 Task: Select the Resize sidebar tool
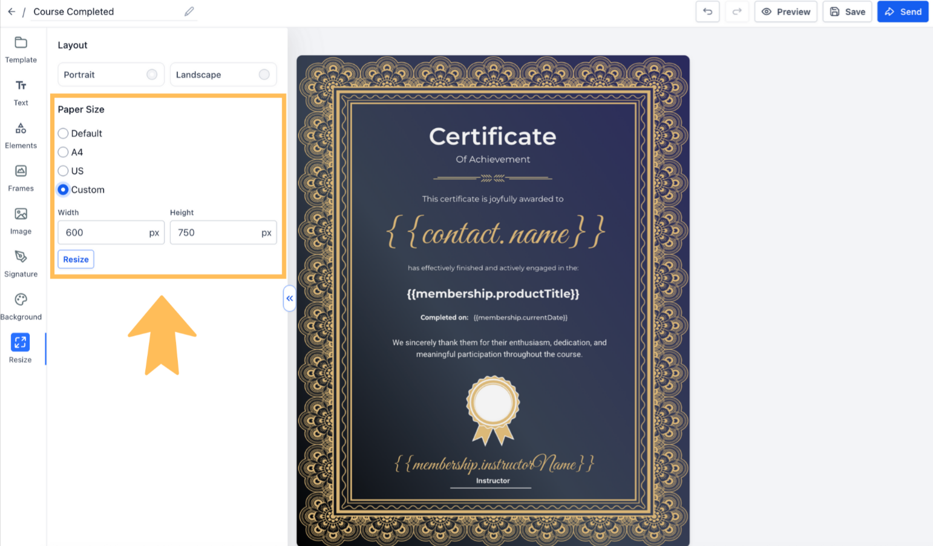click(21, 349)
